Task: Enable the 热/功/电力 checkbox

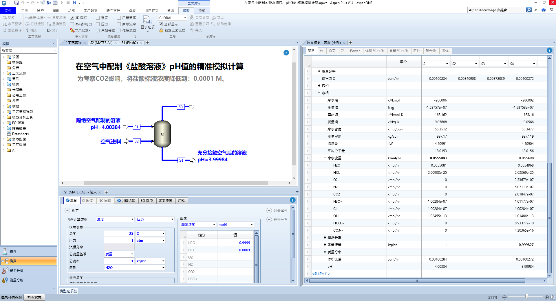Action: (x=72, y=24)
